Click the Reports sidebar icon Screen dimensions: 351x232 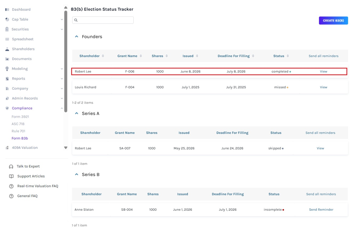[7, 79]
